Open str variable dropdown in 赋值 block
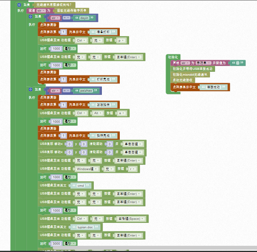This screenshot has width=257, height=252. tap(41, 10)
